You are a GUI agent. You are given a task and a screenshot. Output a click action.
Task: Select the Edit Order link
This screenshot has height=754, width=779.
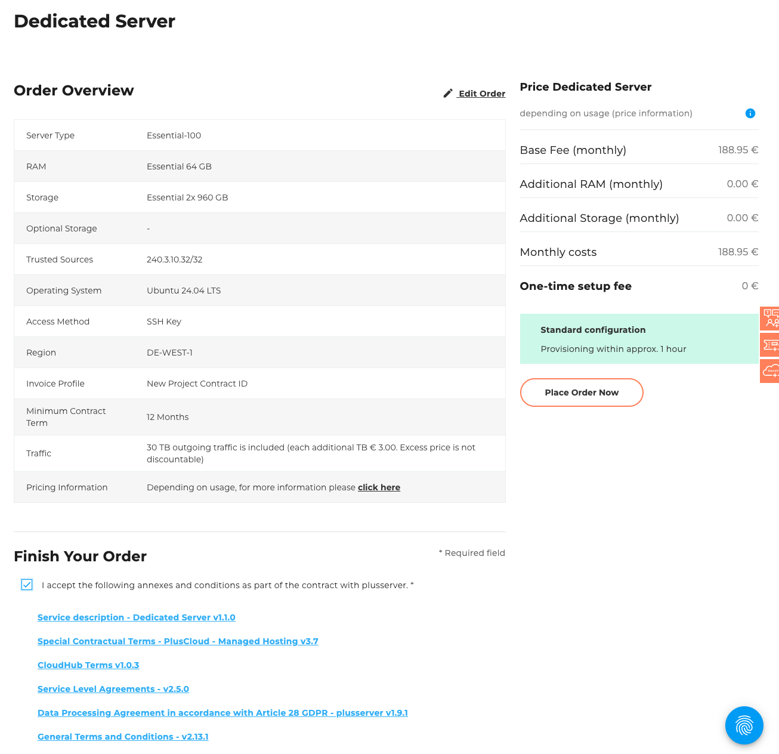(x=481, y=94)
